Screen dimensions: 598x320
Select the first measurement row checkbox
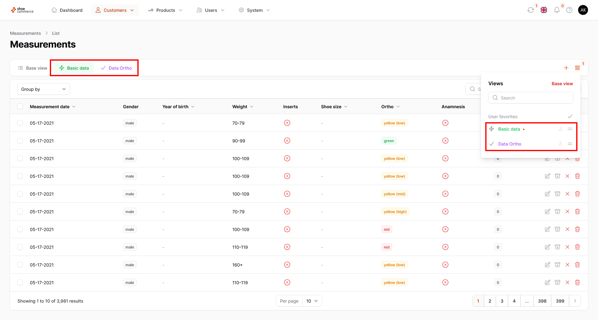point(20,123)
